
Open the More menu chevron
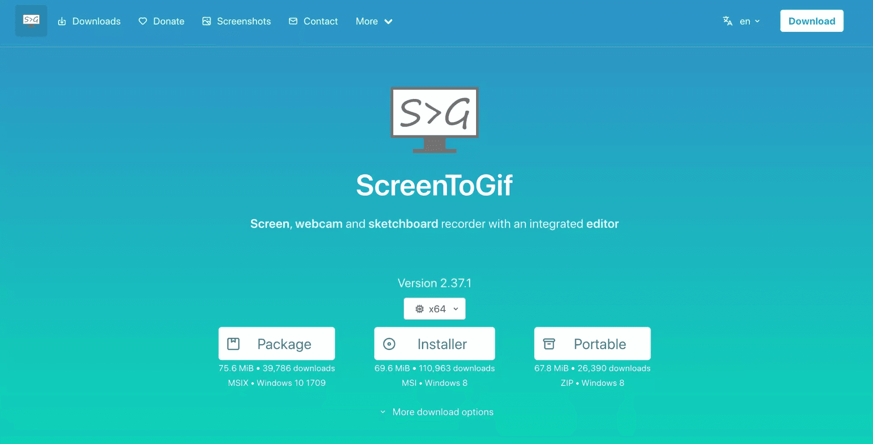388,21
